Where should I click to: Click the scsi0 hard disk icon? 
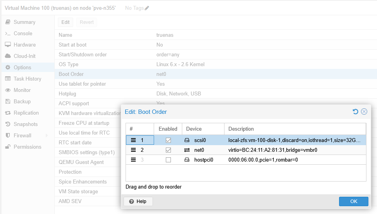(x=187, y=140)
